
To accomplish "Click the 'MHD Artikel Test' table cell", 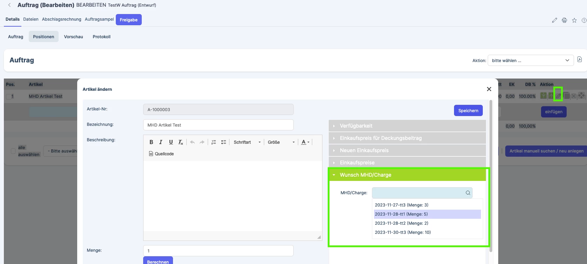I will coord(46,96).
